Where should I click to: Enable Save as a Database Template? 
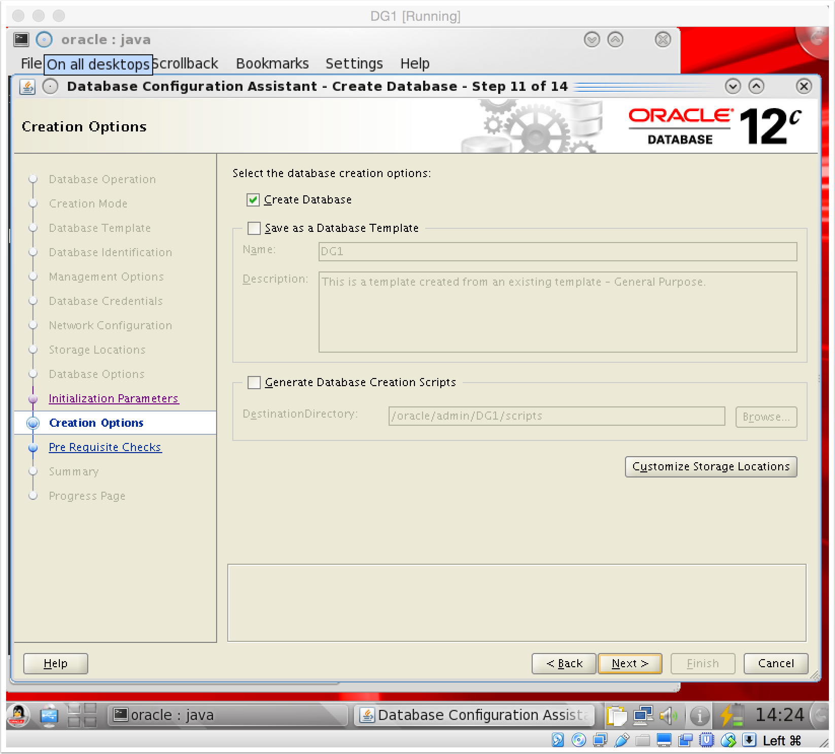254,228
